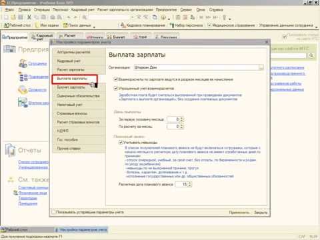Viewport: 320px width, 240px height.
Task: Click the Save toolbar icon
Action: coord(21,17)
